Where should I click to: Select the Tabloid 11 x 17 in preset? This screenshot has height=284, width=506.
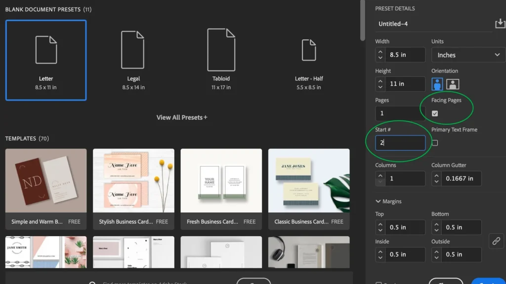coord(221,60)
